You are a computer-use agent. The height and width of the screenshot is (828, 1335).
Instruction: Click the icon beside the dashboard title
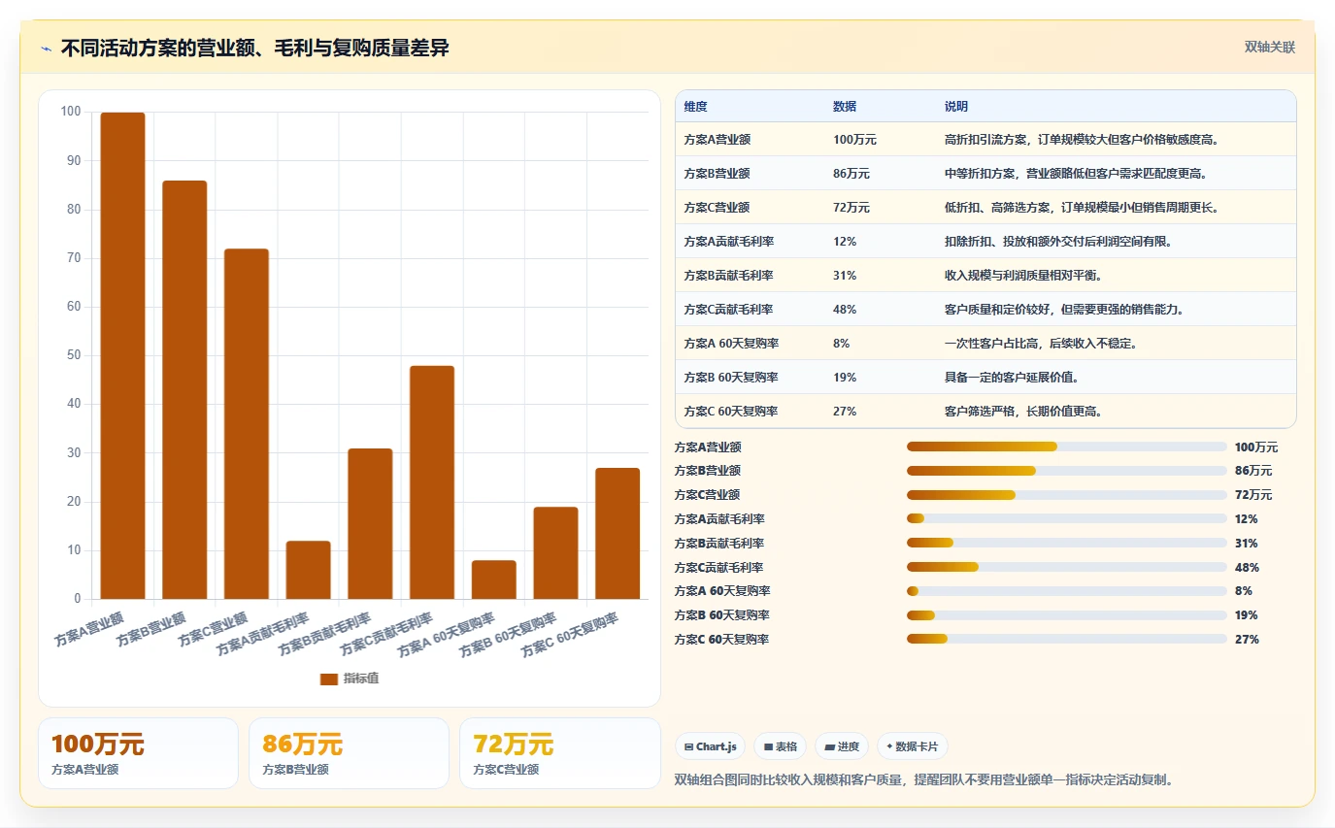coord(47,49)
